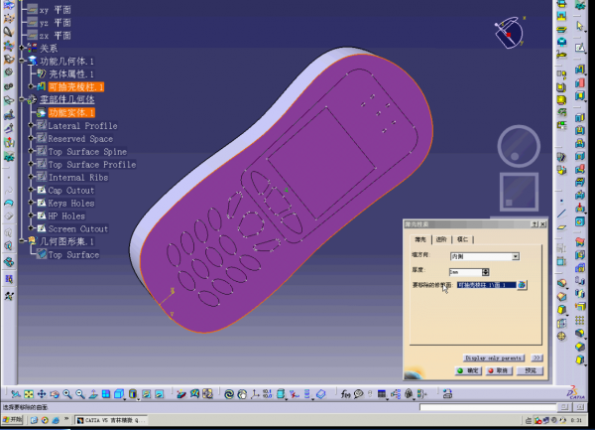Switch to the third dialog tab
595x430 pixels.
pos(463,239)
